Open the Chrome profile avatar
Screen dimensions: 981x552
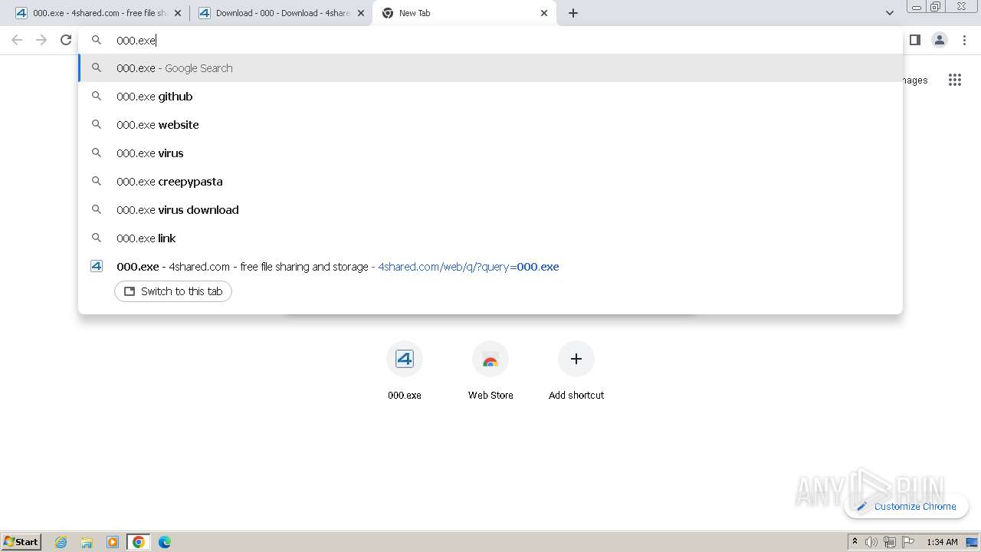click(940, 40)
